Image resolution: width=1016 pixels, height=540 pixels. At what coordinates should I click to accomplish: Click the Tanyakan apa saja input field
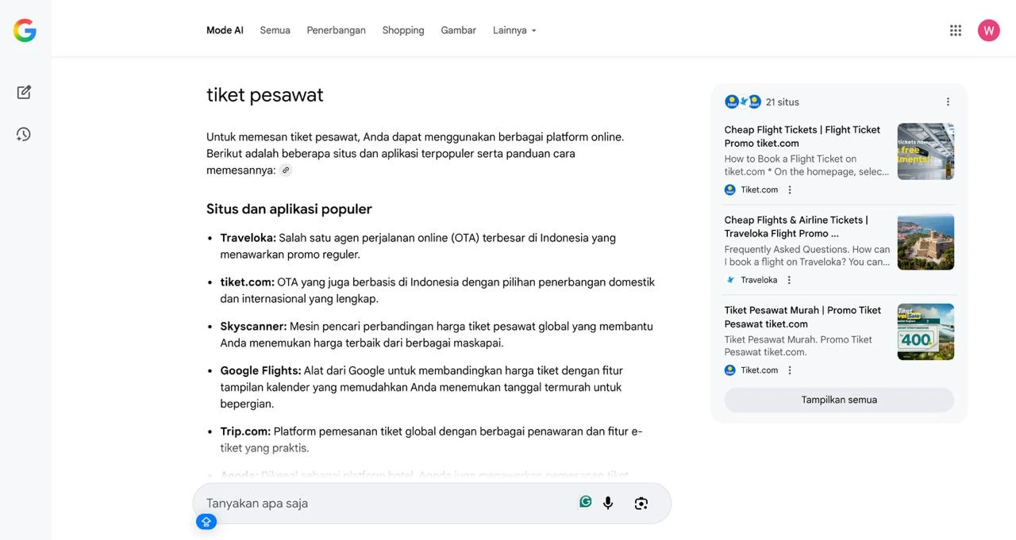[x=381, y=503]
